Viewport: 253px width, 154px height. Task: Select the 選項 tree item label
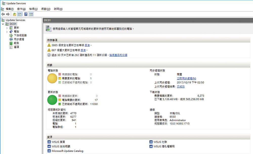(16, 47)
